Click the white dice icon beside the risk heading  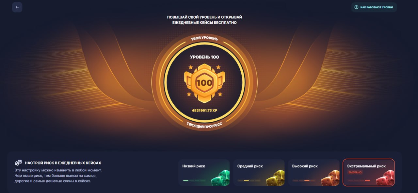[x=18, y=163]
